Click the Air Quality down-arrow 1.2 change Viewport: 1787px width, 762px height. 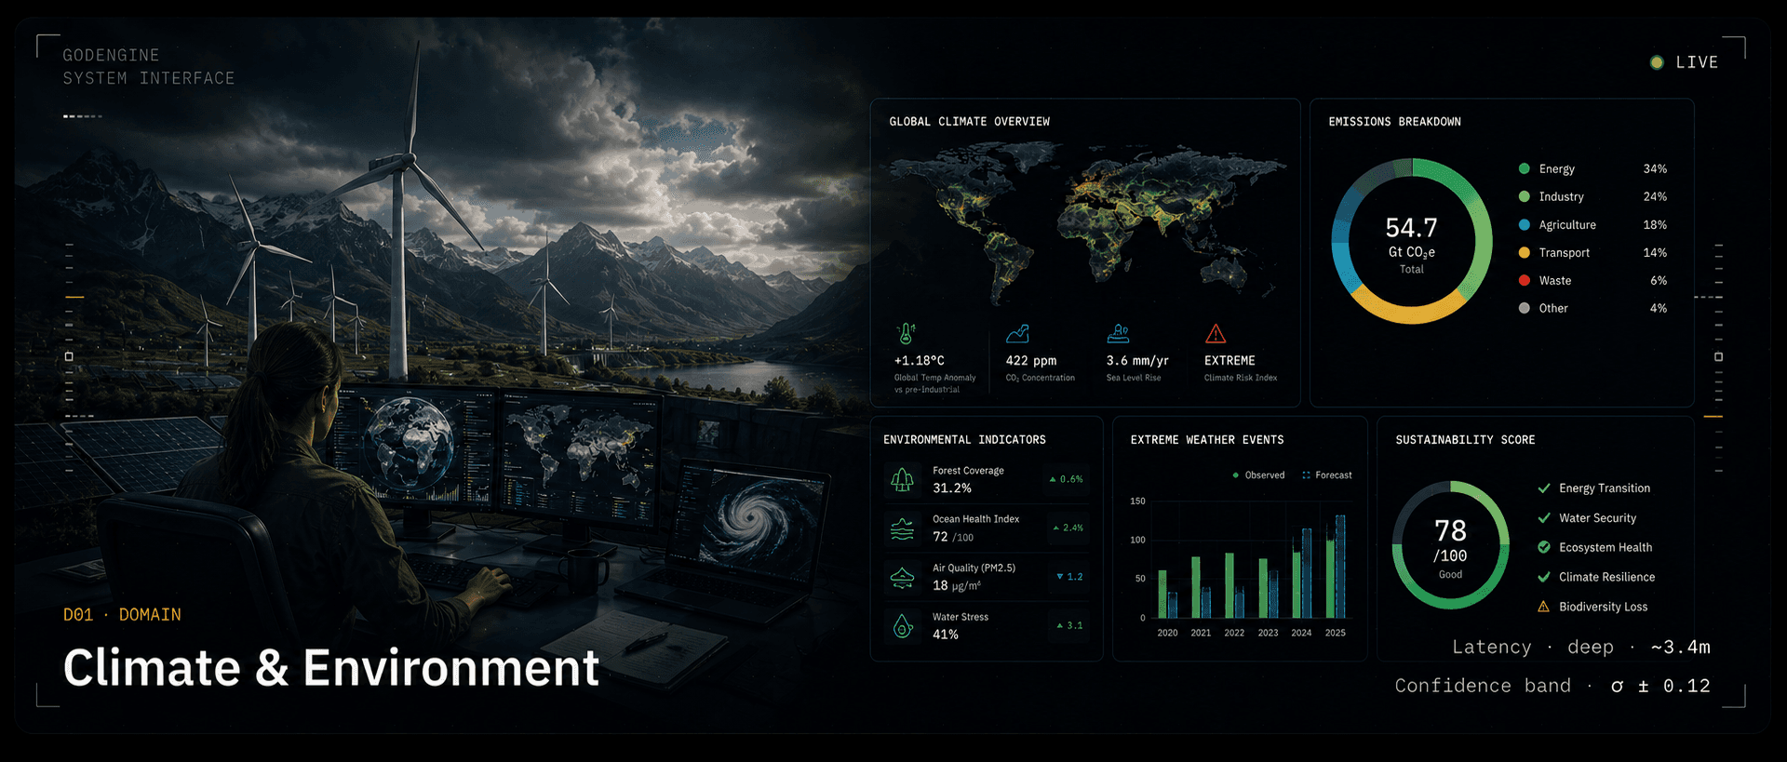click(1070, 577)
